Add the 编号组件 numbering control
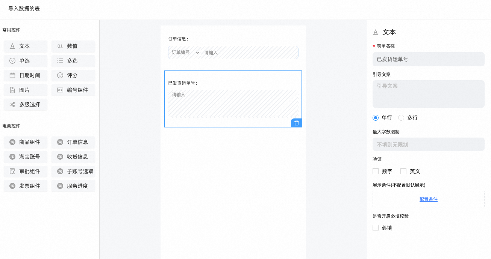Screen dimensions: 491x259 click(73, 90)
